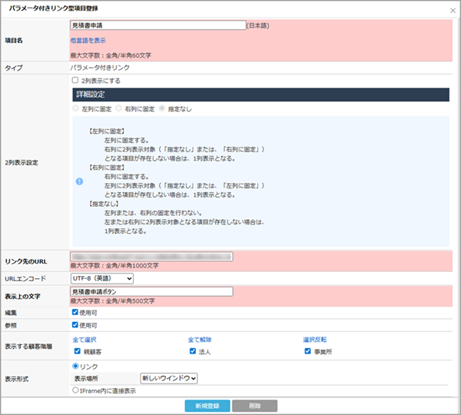This screenshot has height=415, width=461.
Task: Click the blue info icon in 2列表示設定
Action: pos(78,182)
